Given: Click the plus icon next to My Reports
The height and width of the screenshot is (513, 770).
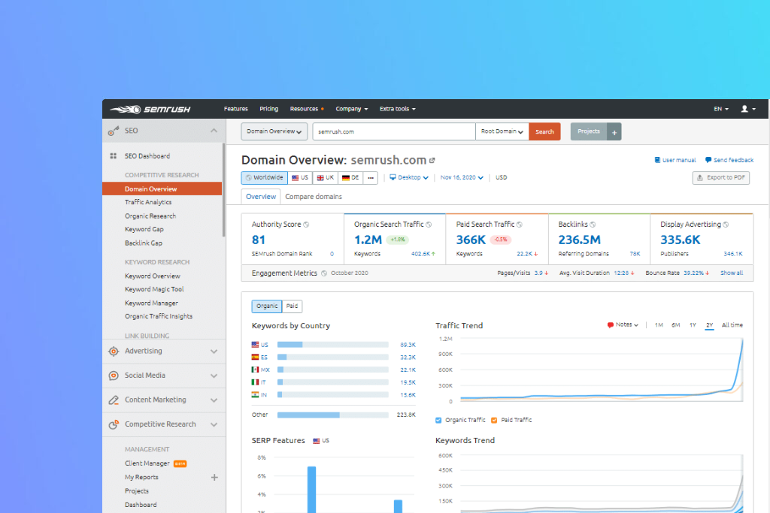Looking at the screenshot, I should tap(214, 477).
